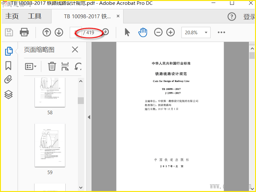Activate the hand pan tool
256x192 pixels.
click(x=143, y=32)
